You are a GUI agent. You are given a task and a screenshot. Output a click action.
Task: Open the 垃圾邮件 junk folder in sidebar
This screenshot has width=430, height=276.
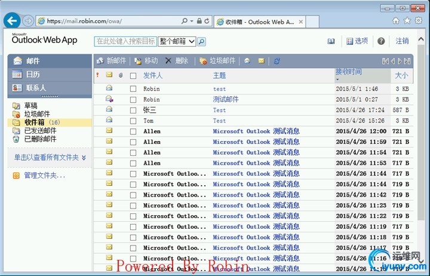(37, 114)
